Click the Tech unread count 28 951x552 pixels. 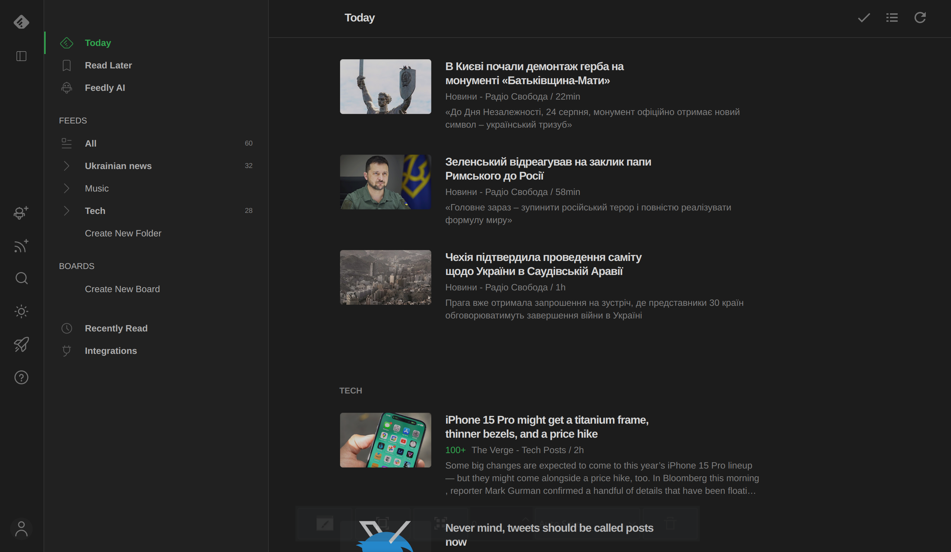248,210
